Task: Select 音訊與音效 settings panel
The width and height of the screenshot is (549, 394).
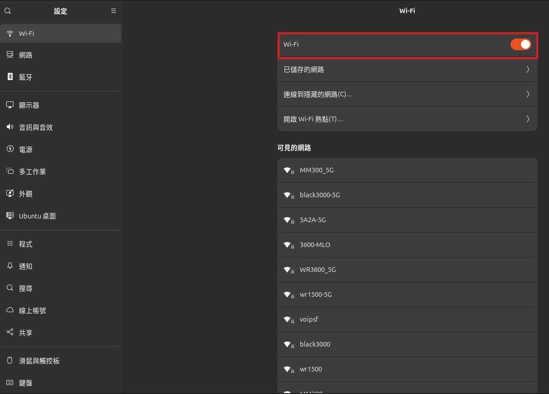Action: (x=61, y=128)
